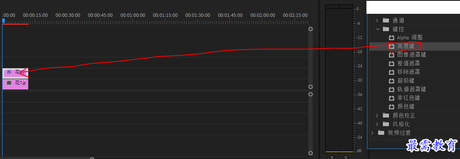Click the audio level meter bars
Viewport: 460px width, 159px height.
pos(339,79)
